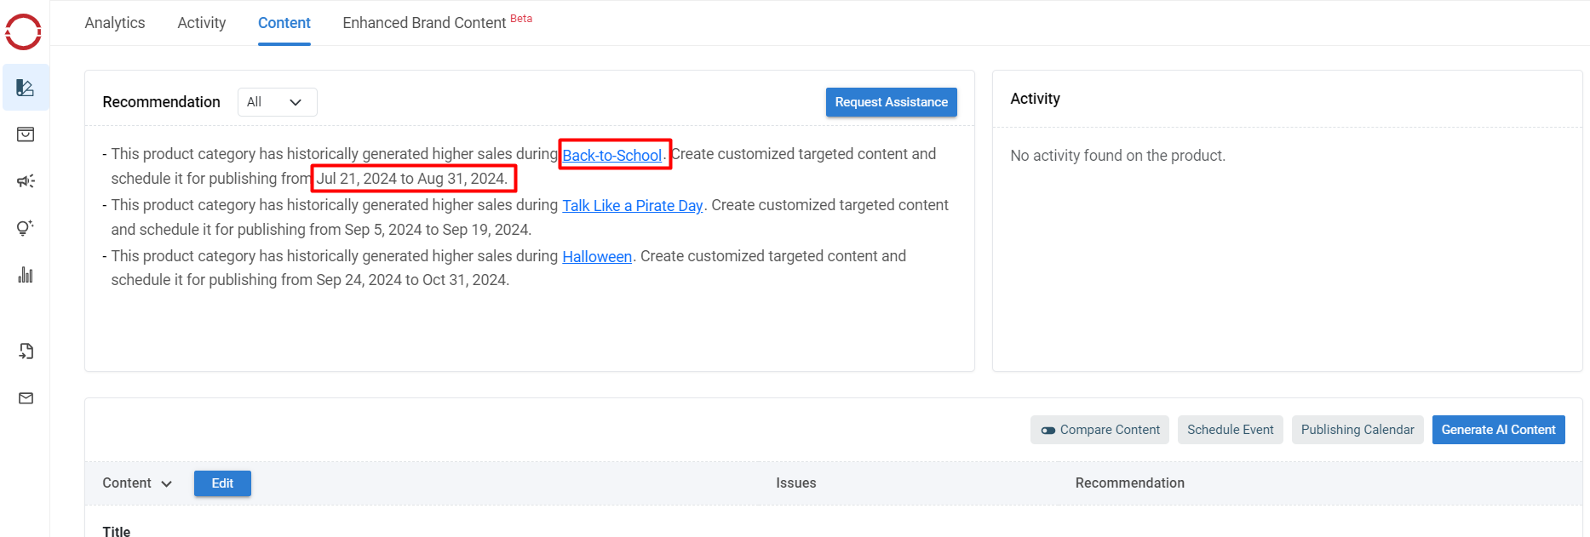Follow the Back-to-School link
Image resolution: width=1590 pixels, height=537 pixels.
(612, 155)
